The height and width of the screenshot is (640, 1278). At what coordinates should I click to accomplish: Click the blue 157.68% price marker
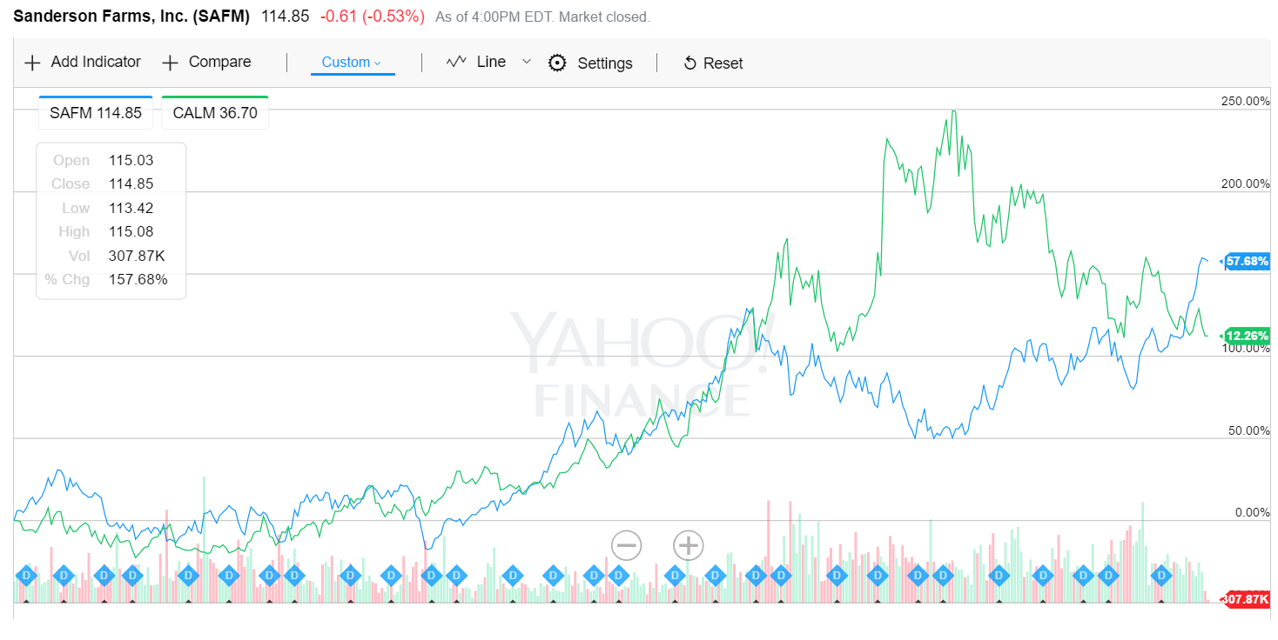(1248, 261)
